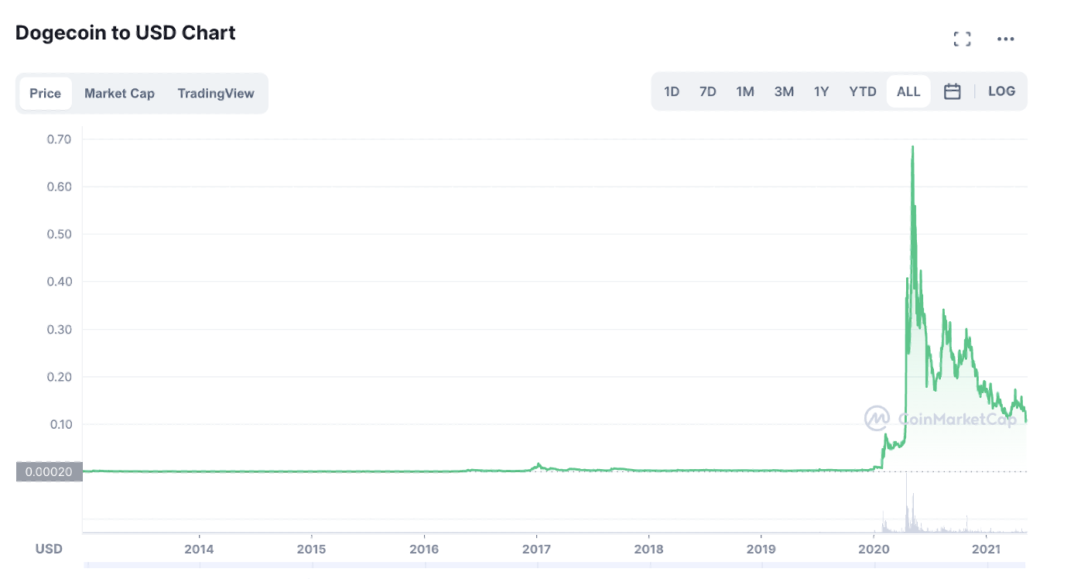The image size is (1074, 579).
Task: Click the 0.60 price axis label
Action: click(x=60, y=187)
